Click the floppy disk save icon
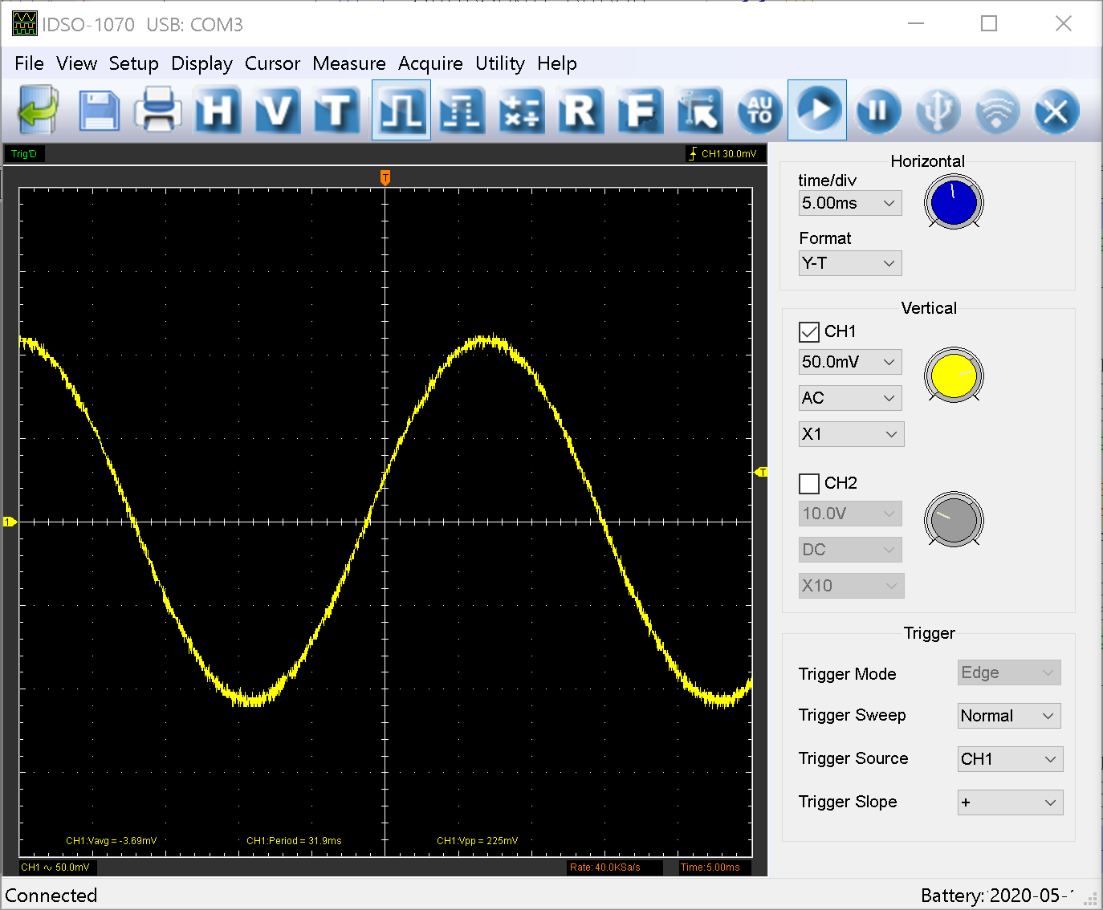The image size is (1103, 910). coord(99,110)
